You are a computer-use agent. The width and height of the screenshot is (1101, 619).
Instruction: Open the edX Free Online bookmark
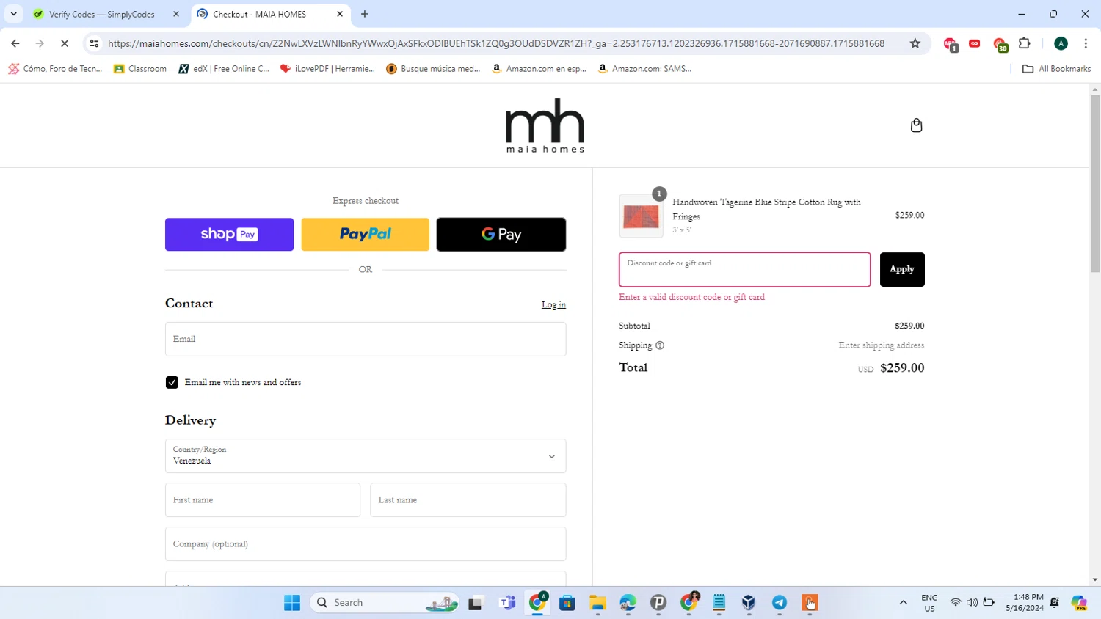[224, 69]
